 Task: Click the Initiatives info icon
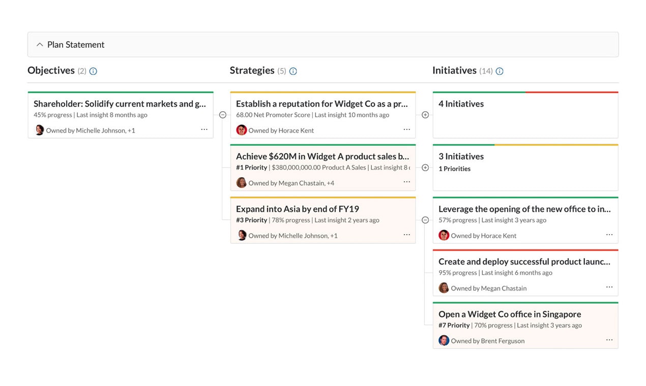coord(500,71)
